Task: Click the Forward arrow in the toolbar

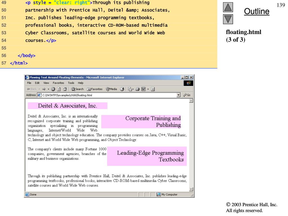Action: pos(44,89)
